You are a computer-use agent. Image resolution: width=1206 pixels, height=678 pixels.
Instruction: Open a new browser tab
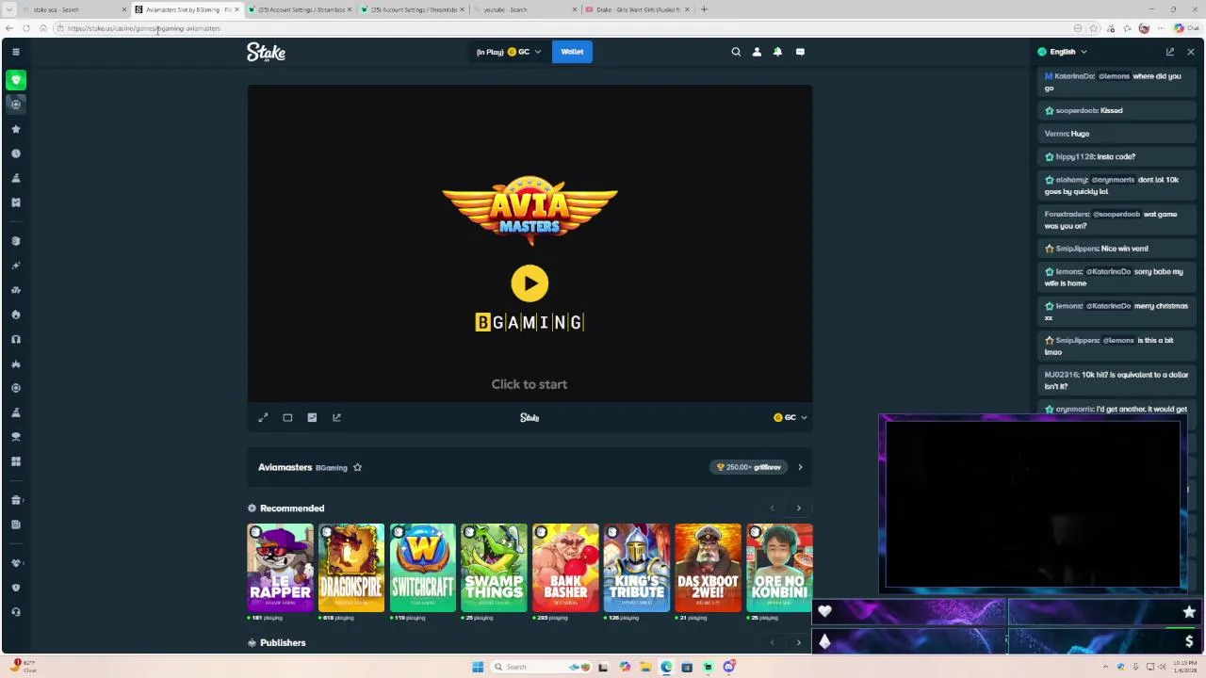tap(704, 9)
